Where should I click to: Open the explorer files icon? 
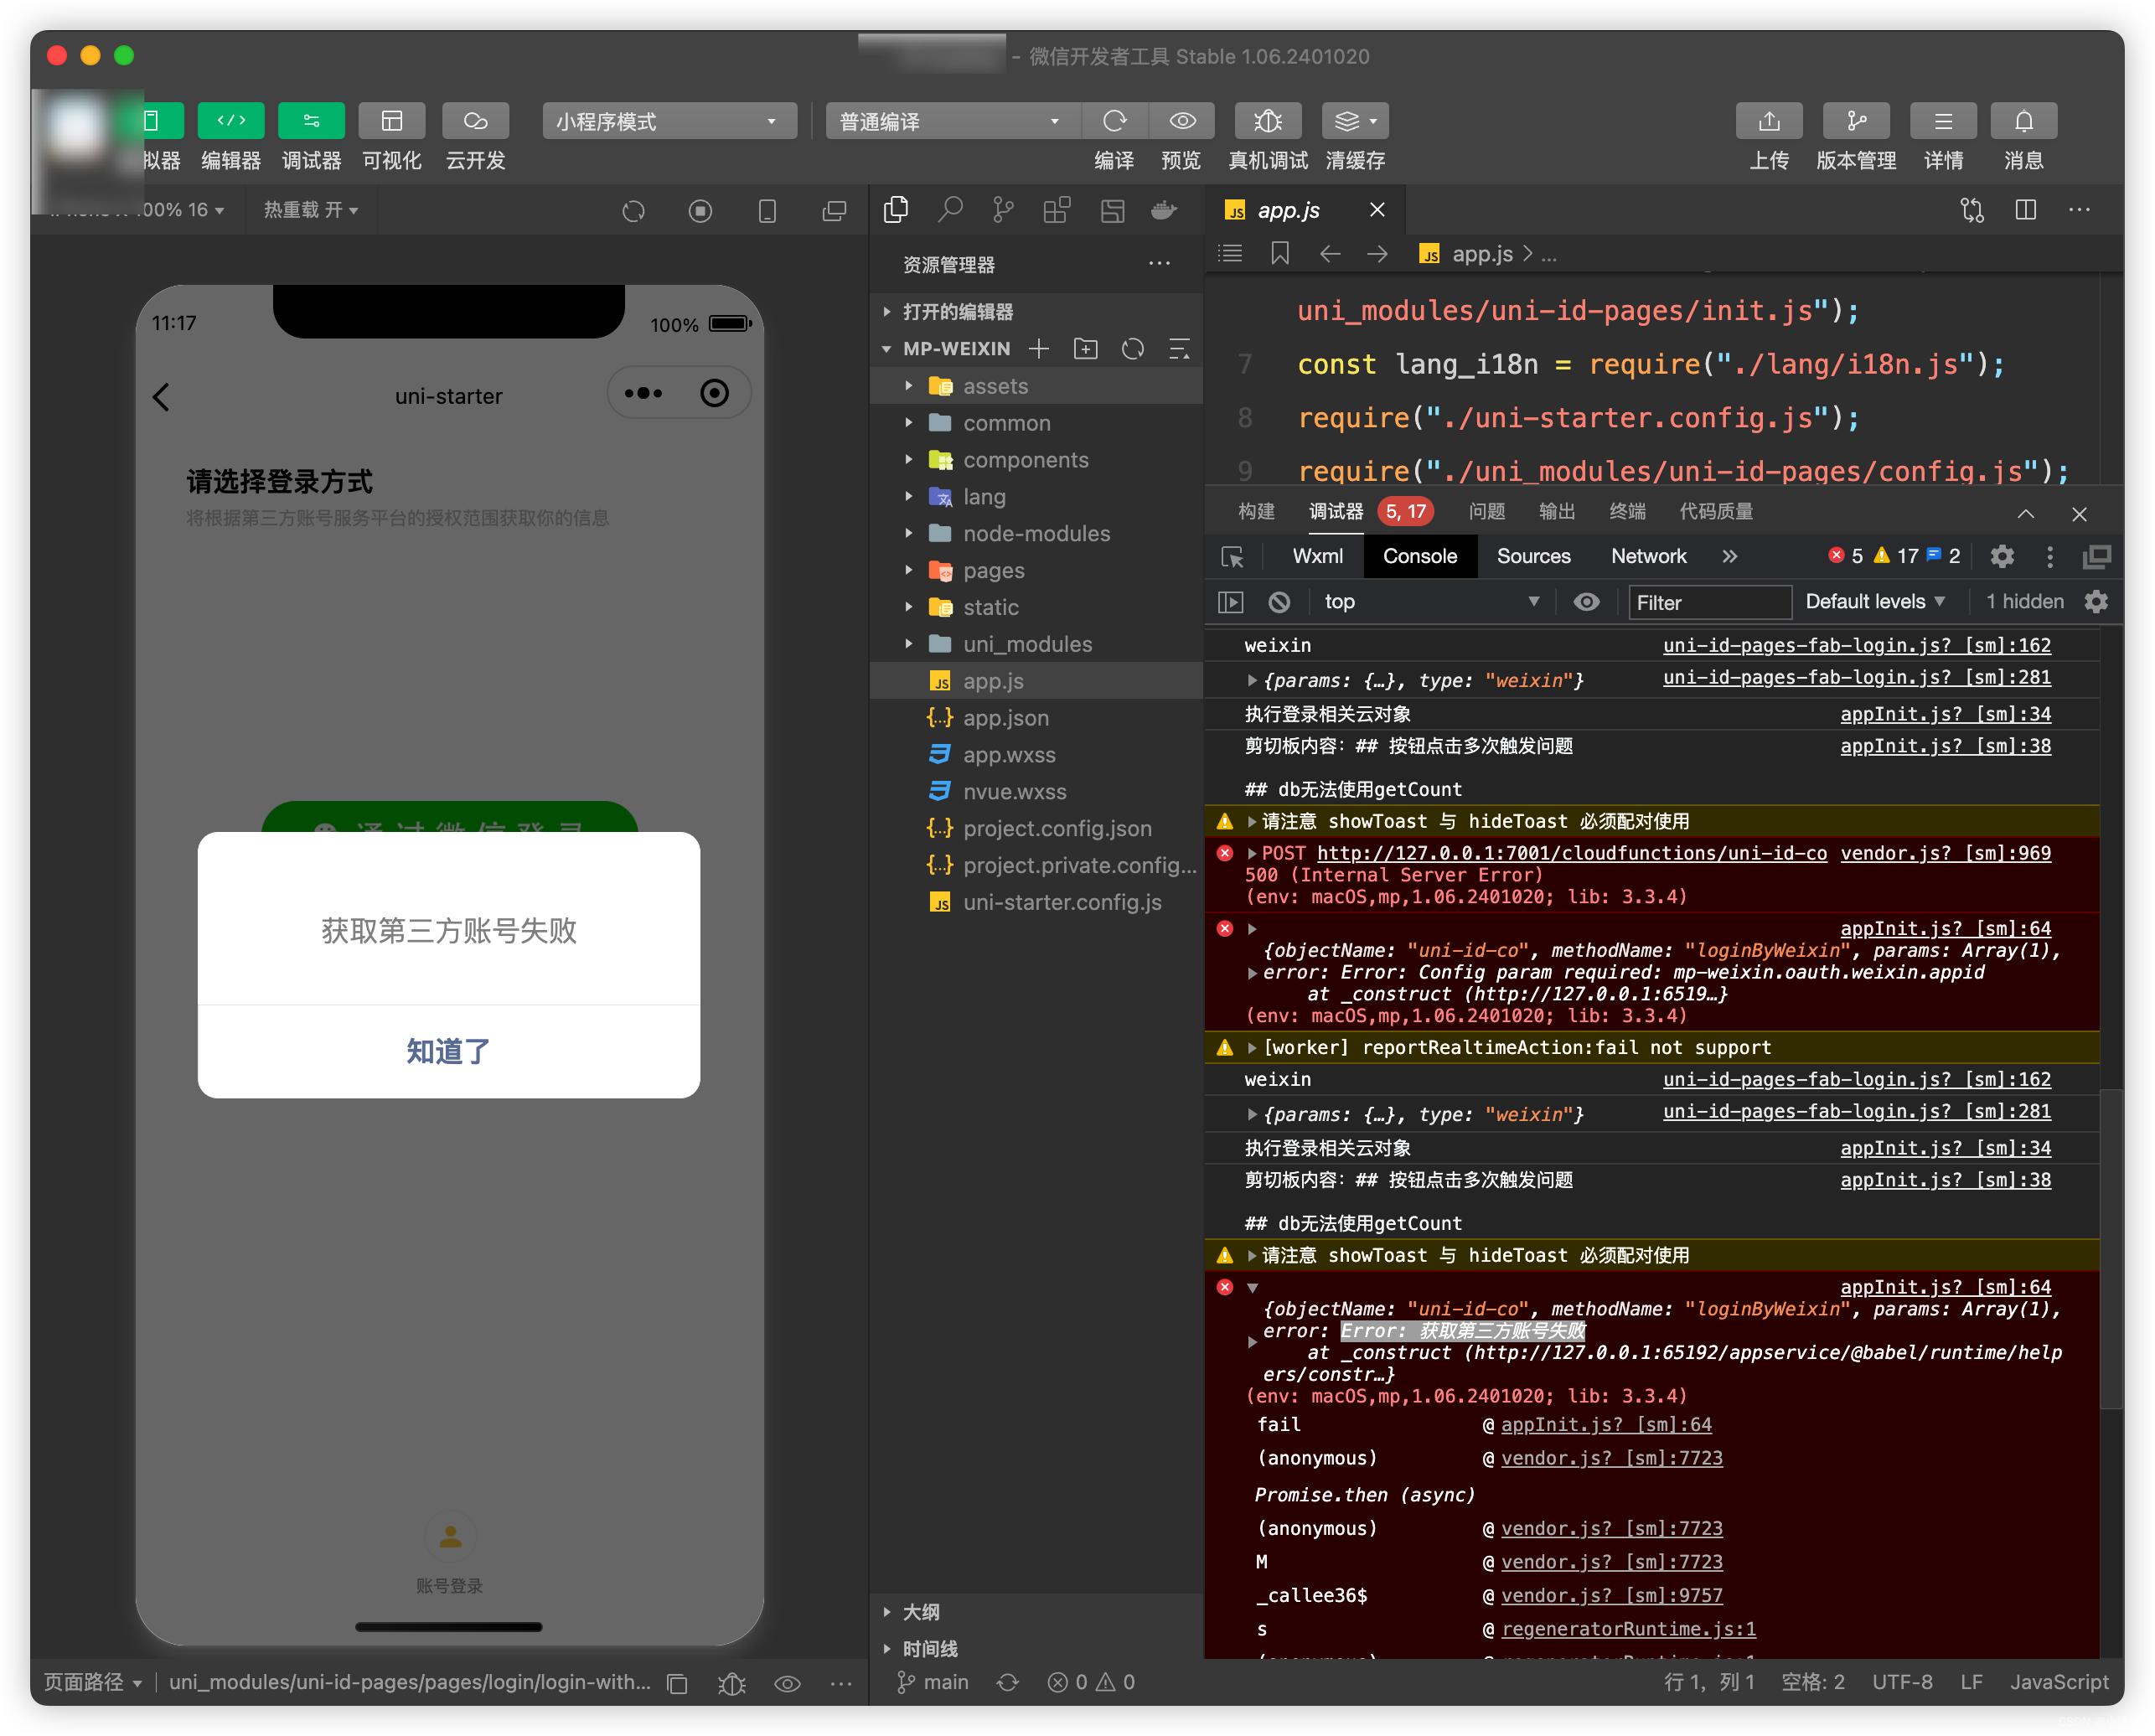[896, 210]
